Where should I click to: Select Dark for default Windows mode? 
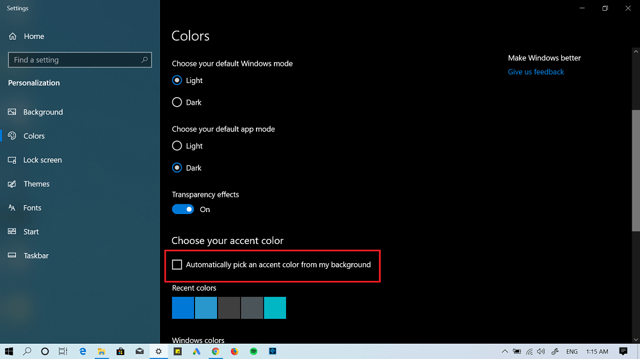177,102
